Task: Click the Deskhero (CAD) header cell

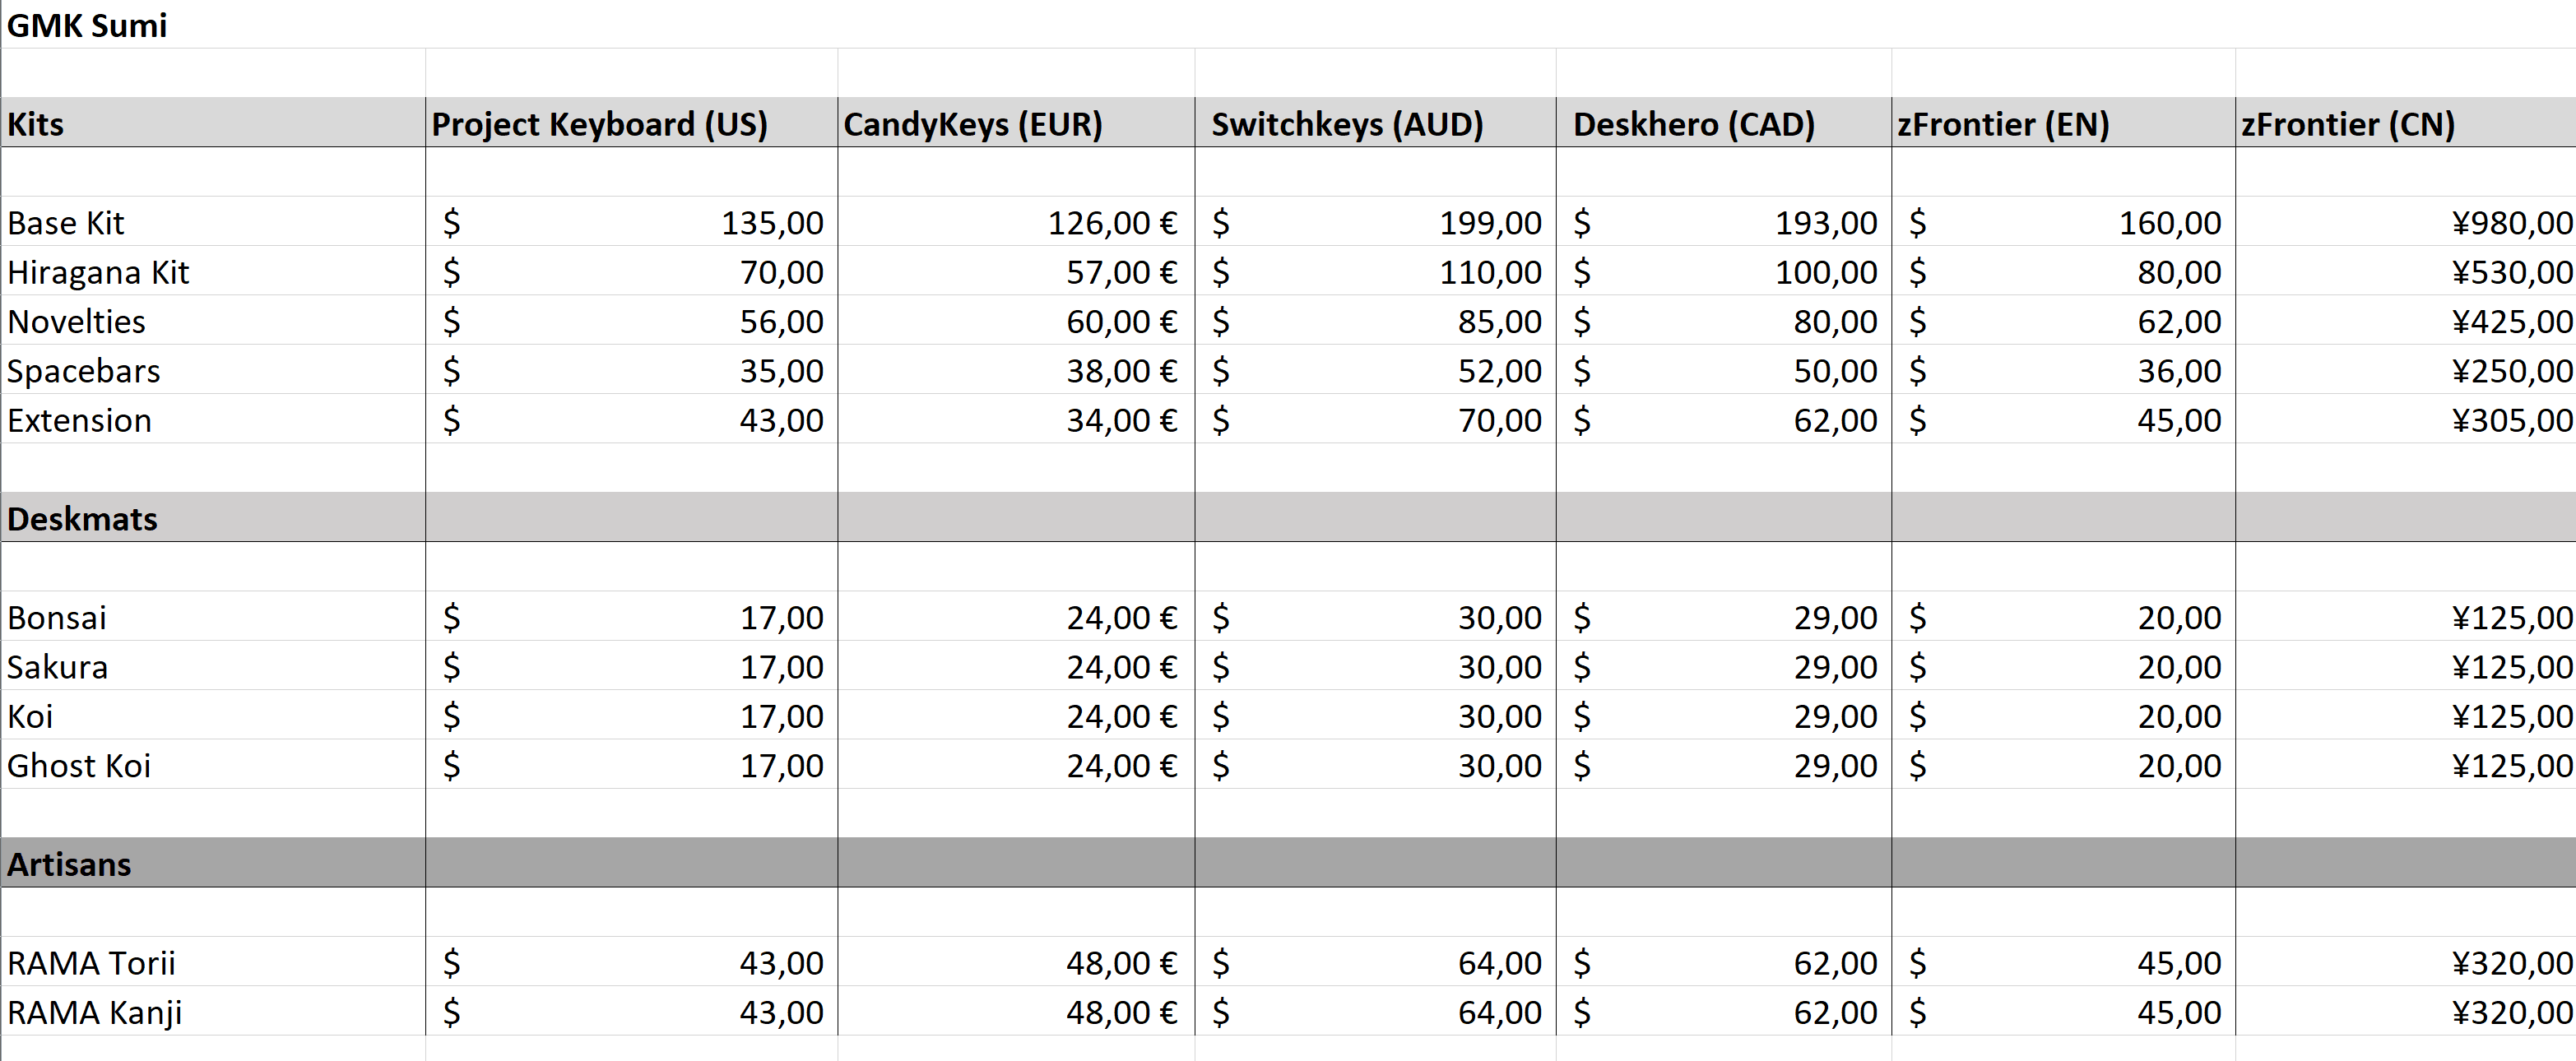Action: 1693,124
